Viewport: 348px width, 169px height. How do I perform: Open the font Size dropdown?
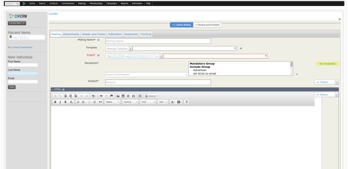click(x=163, y=102)
